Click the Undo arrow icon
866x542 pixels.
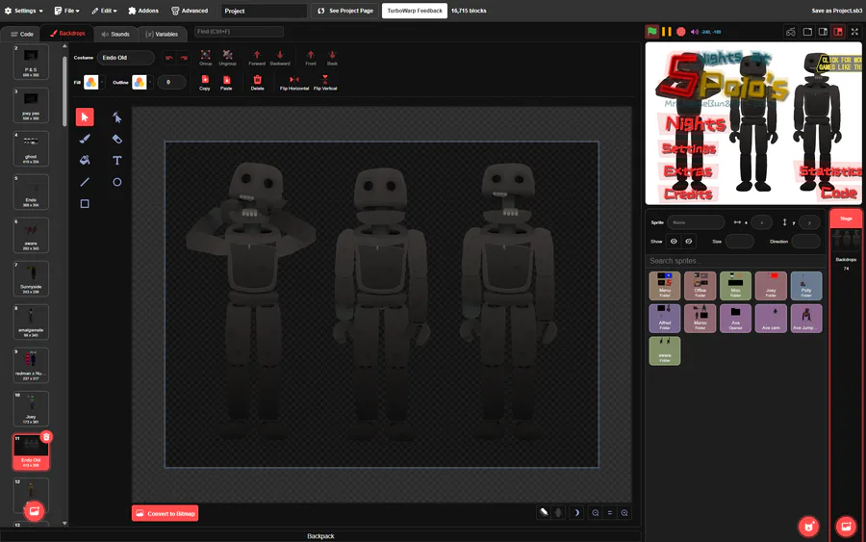(x=169, y=58)
